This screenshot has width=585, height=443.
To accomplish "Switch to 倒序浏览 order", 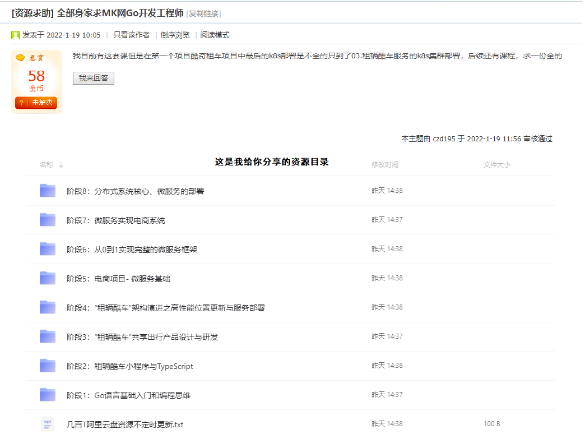I will [x=175, y=35].
